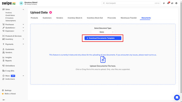Open quick actions lightning icon
Image resolution: width=182 pixels, height=102 pixels.
164,3
